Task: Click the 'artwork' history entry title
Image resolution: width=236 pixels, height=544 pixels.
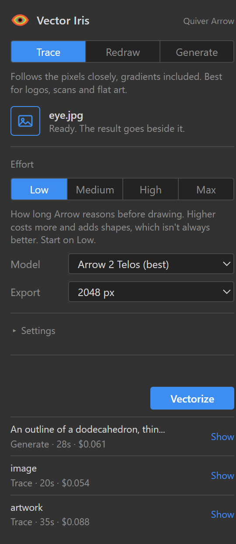Action: point(27,507)
